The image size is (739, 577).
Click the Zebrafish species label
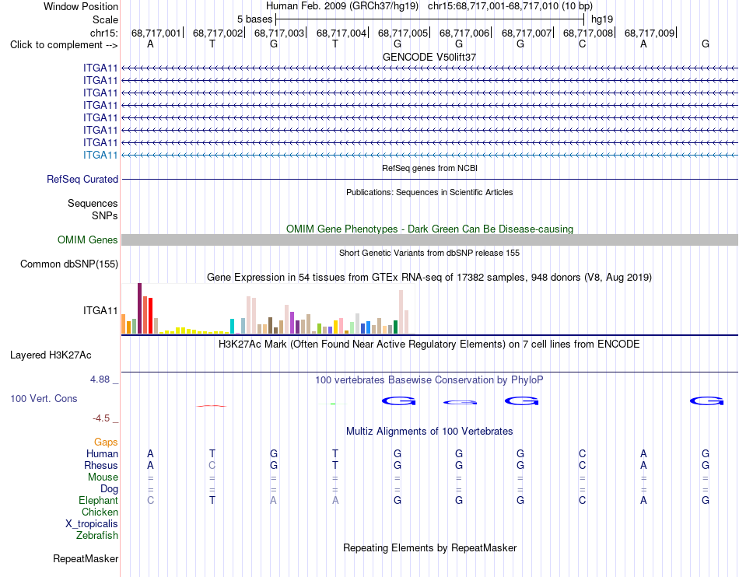(x=97, y=536)
